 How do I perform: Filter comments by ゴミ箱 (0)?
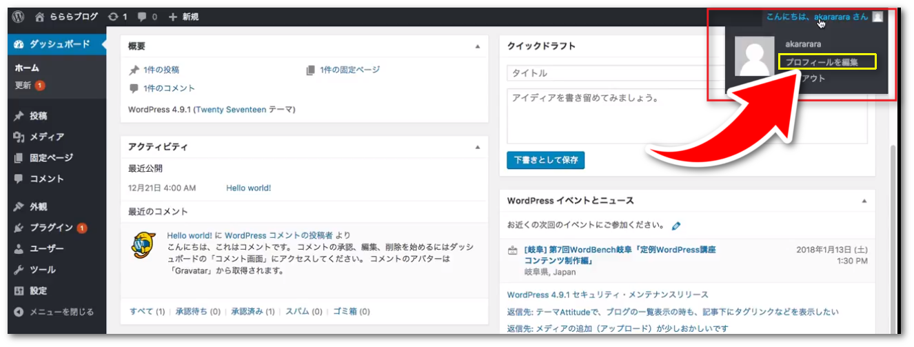pos(352,312)
